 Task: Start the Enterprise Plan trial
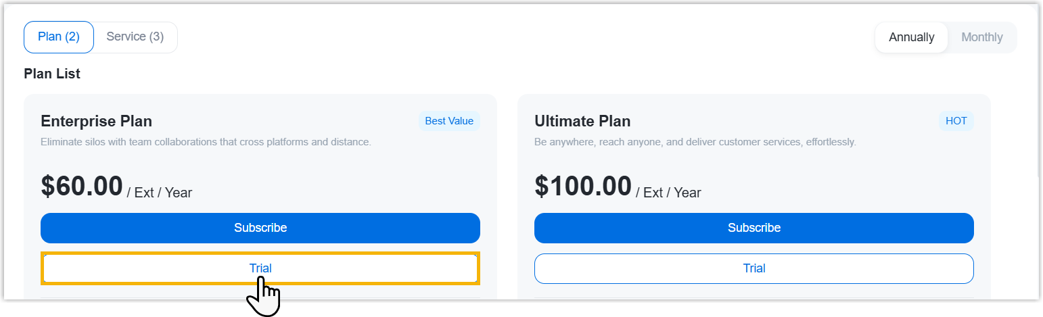tap(260, 268)
